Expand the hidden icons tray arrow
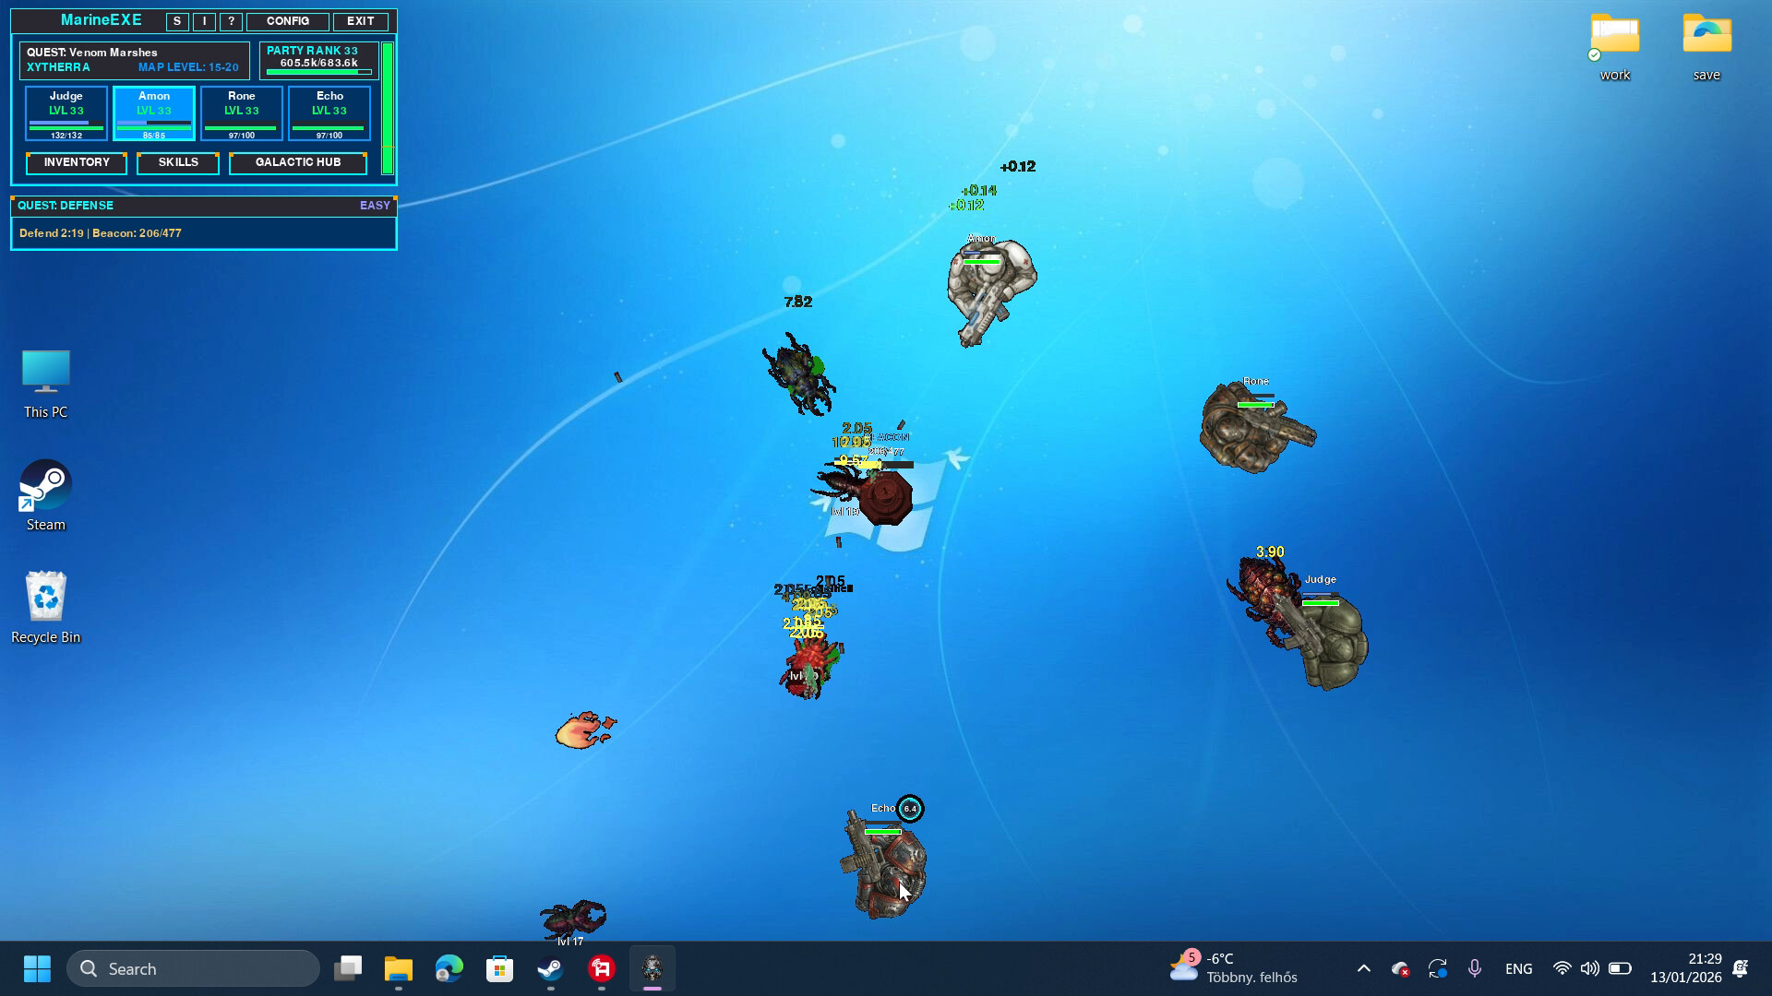The image size is (1772, 996). (x=1363, y=968)
